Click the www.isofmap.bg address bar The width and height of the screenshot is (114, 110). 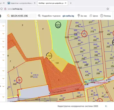tap(55, 9)
